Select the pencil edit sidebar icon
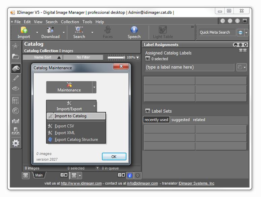The width and height of the screenshot is (261, 197). point(16,78)
